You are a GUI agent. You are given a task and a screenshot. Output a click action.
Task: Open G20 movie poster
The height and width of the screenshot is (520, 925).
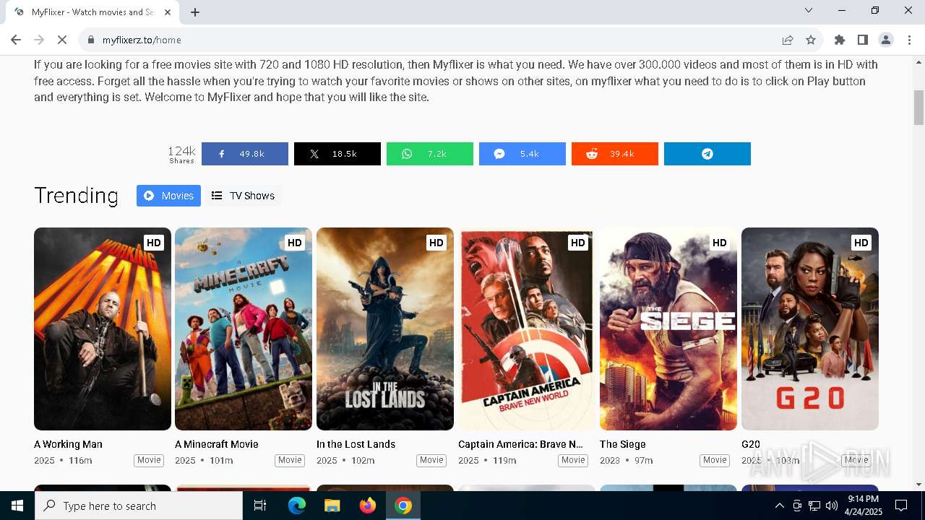(810, 329)
